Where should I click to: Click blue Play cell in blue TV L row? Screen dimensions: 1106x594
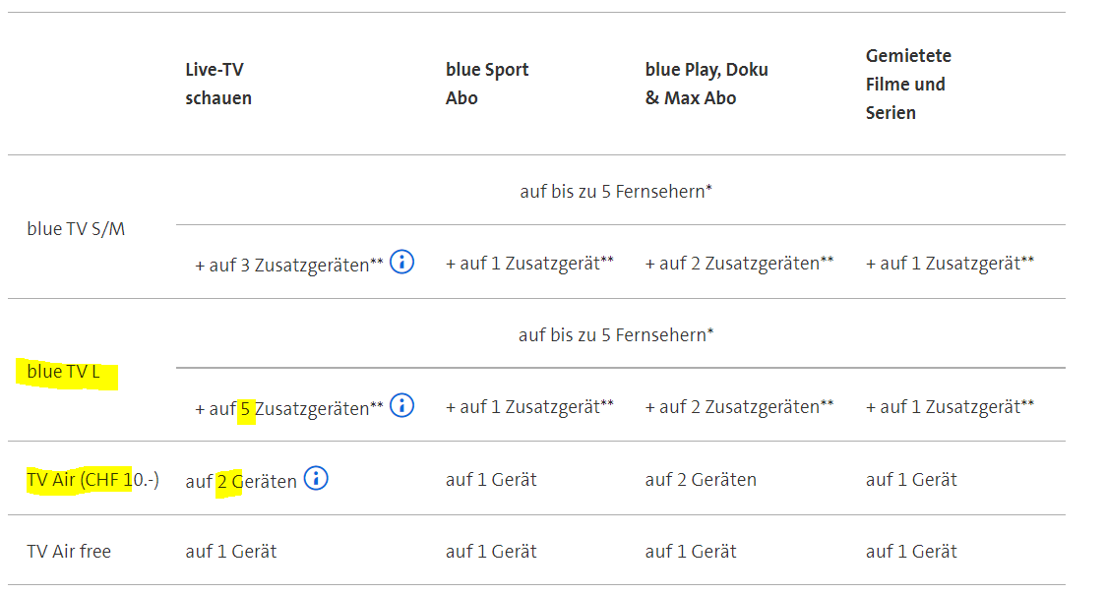[739, 407]
